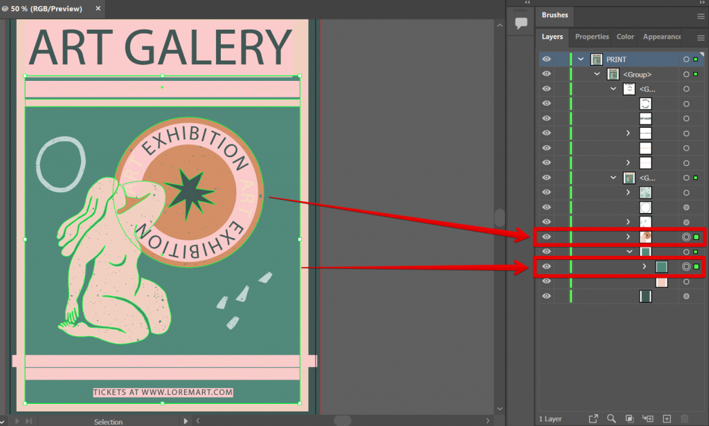Open the Brushes panel flyout menu

701,15
